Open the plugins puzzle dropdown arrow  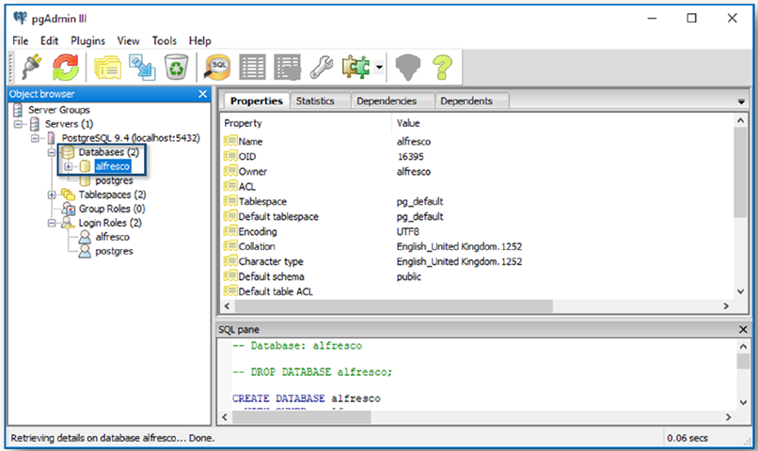point(378,67)
